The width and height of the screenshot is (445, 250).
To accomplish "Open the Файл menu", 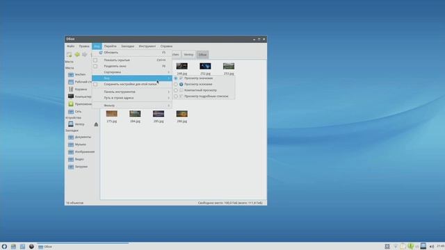I will pyautogui.click(x=71, y=47).
